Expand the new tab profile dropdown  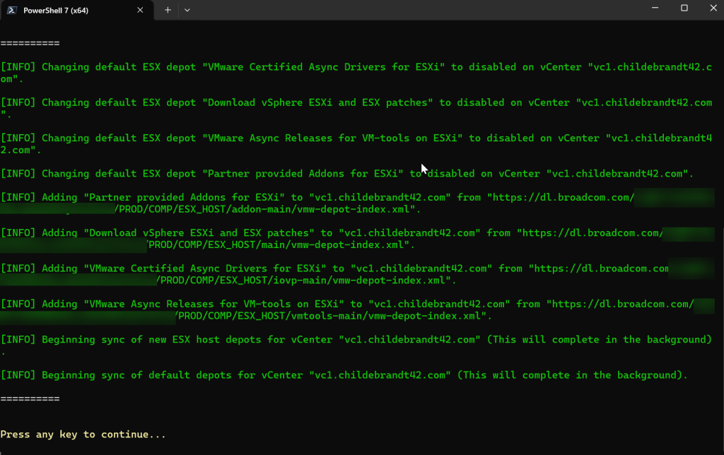coord(187,10)
